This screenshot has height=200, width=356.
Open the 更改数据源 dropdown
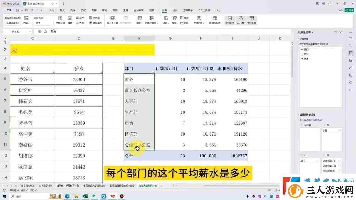(151, 23)
